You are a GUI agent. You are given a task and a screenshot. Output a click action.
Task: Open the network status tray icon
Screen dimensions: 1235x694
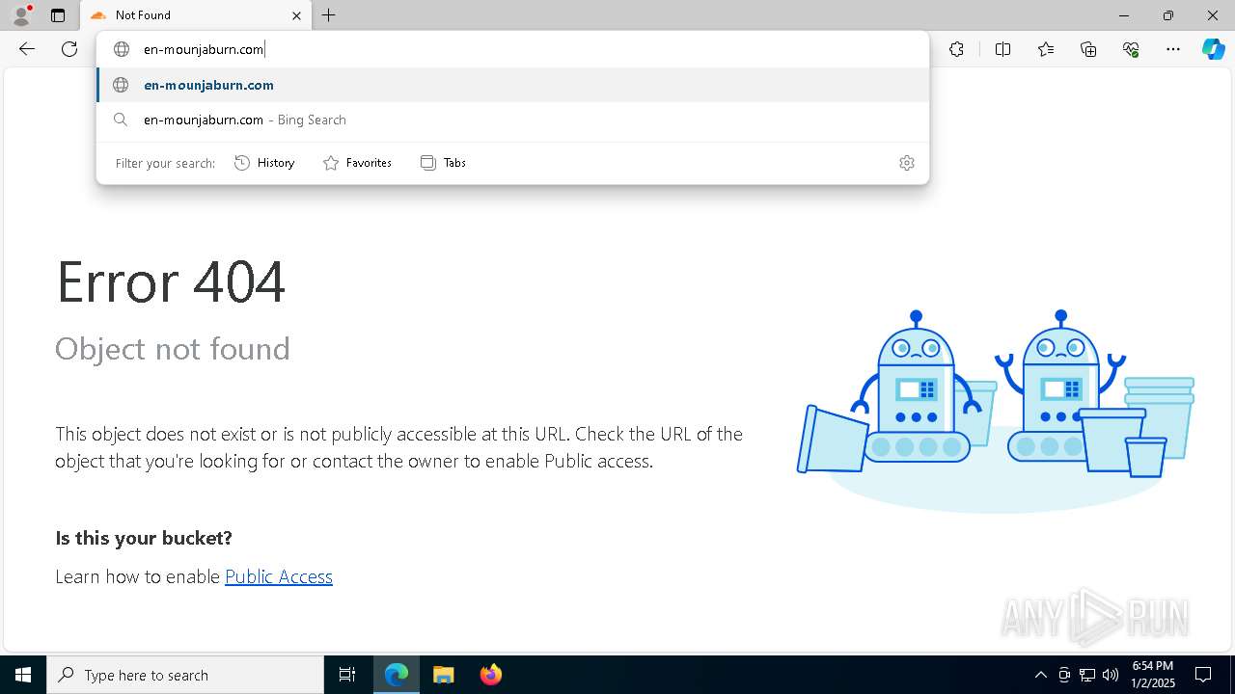click(1087, 675)
